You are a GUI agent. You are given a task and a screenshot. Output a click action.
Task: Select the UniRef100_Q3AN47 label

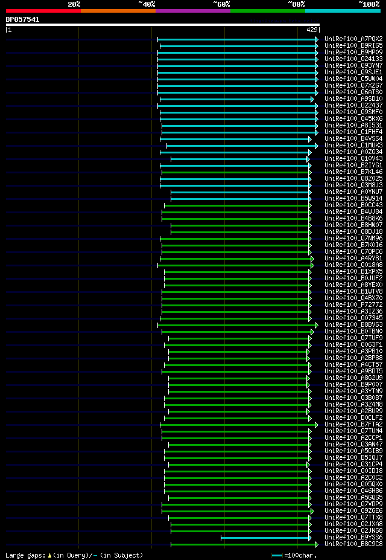(353, 445)
